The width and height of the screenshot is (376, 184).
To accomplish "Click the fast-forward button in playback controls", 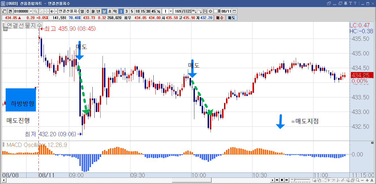I will pos(286,180).
